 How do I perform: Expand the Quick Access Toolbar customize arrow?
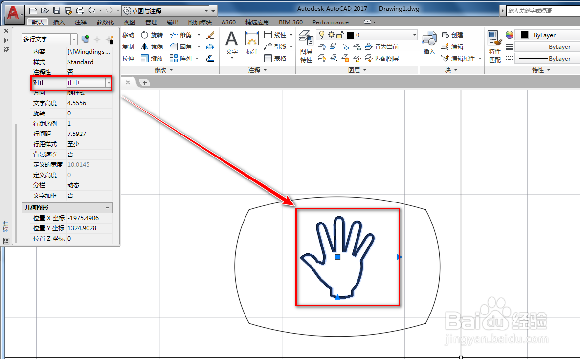pos(213,11)
